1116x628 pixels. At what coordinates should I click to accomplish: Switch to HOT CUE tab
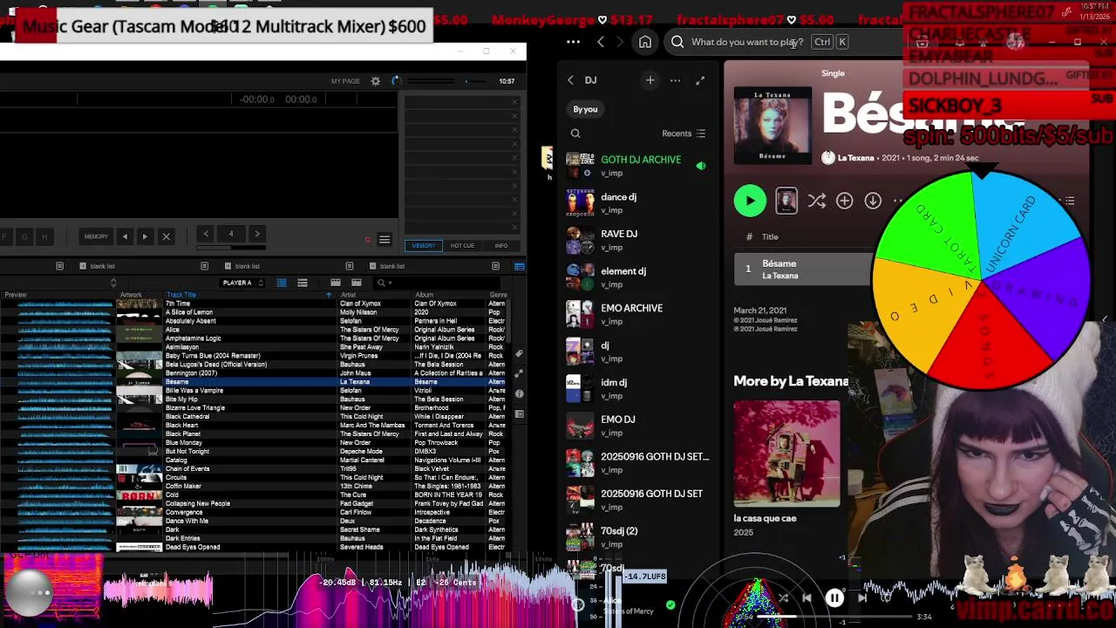462,246
